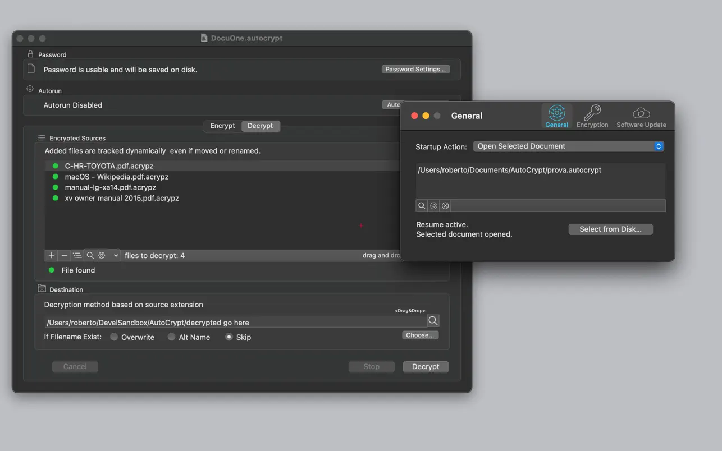The width and height of the screenshot is (722, 451).
Task: Click the magnifier icon next to the destination path
Action: pyautogui.click(x=433, y=321)
